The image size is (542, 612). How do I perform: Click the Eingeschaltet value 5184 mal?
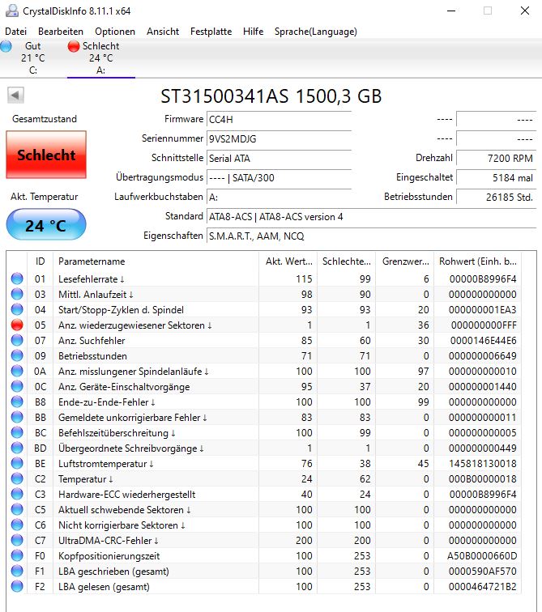click(496, 177)
